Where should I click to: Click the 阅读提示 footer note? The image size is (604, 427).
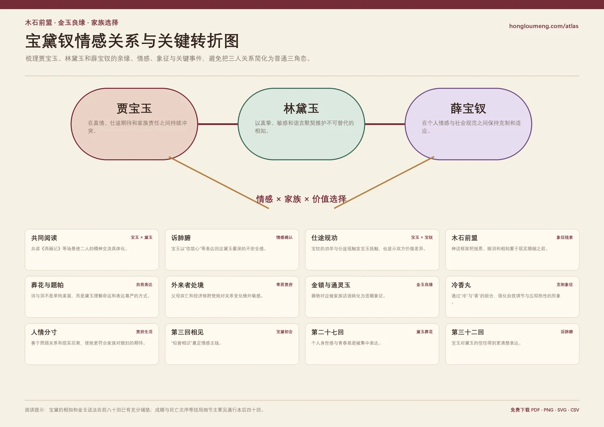pos(145,410)
